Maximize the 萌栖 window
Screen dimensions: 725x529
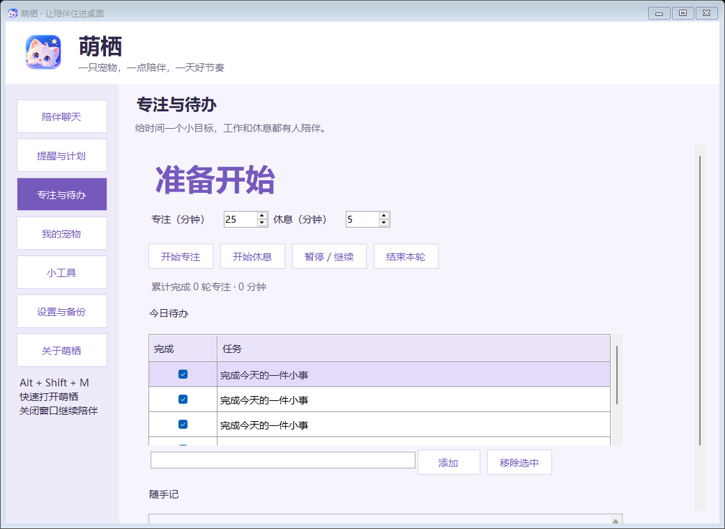click(x=683, y=13)
